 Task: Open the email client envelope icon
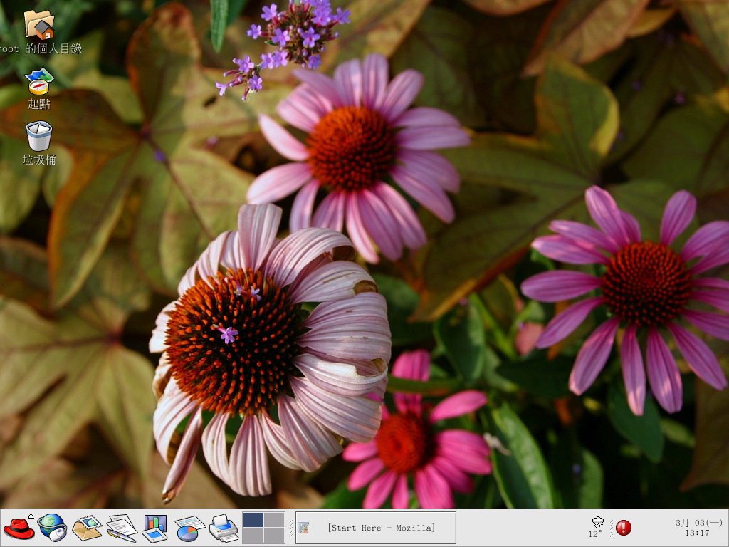click(x=86, y=528)
